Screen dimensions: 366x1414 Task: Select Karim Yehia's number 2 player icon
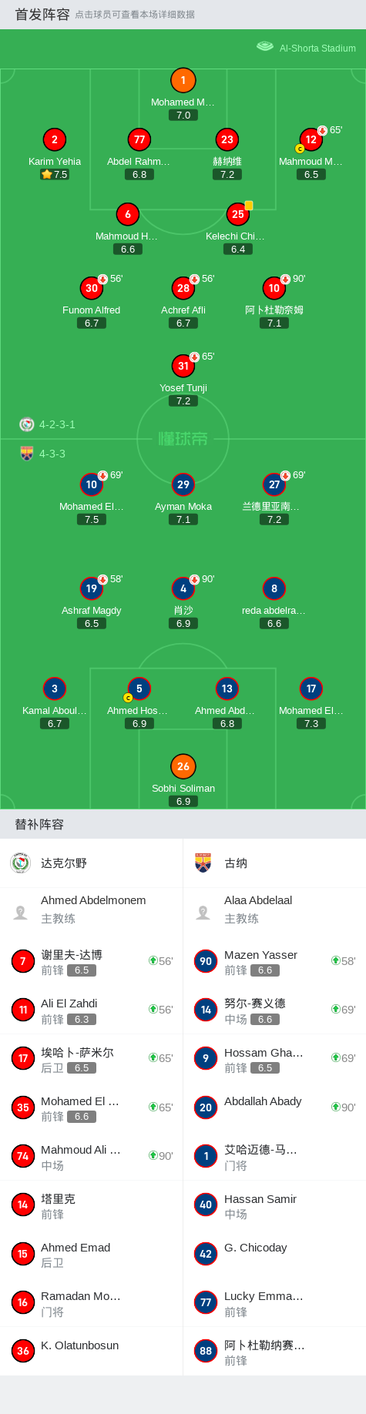(x=54, y=139)
